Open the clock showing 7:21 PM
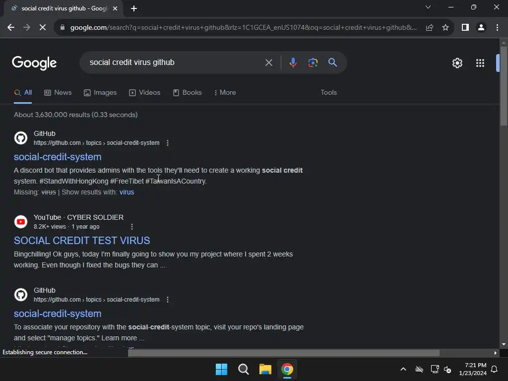 point(473,369)
